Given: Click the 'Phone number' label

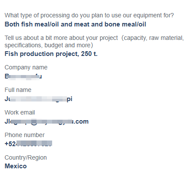Looking at the screenshot, I should 24,135.
